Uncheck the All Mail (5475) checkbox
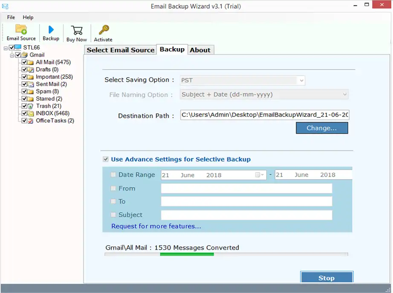The height and width of the screenshot is (293, 393). click(x=24, y=62)
